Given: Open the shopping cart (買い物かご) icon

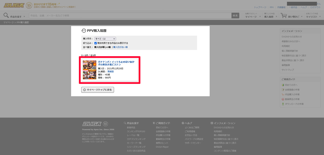Looking at the screenshot, I should (x=283, y=16).
